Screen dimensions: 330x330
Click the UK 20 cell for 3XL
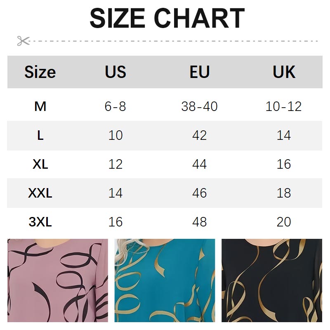pyautogui.click(x=284, y=222)
